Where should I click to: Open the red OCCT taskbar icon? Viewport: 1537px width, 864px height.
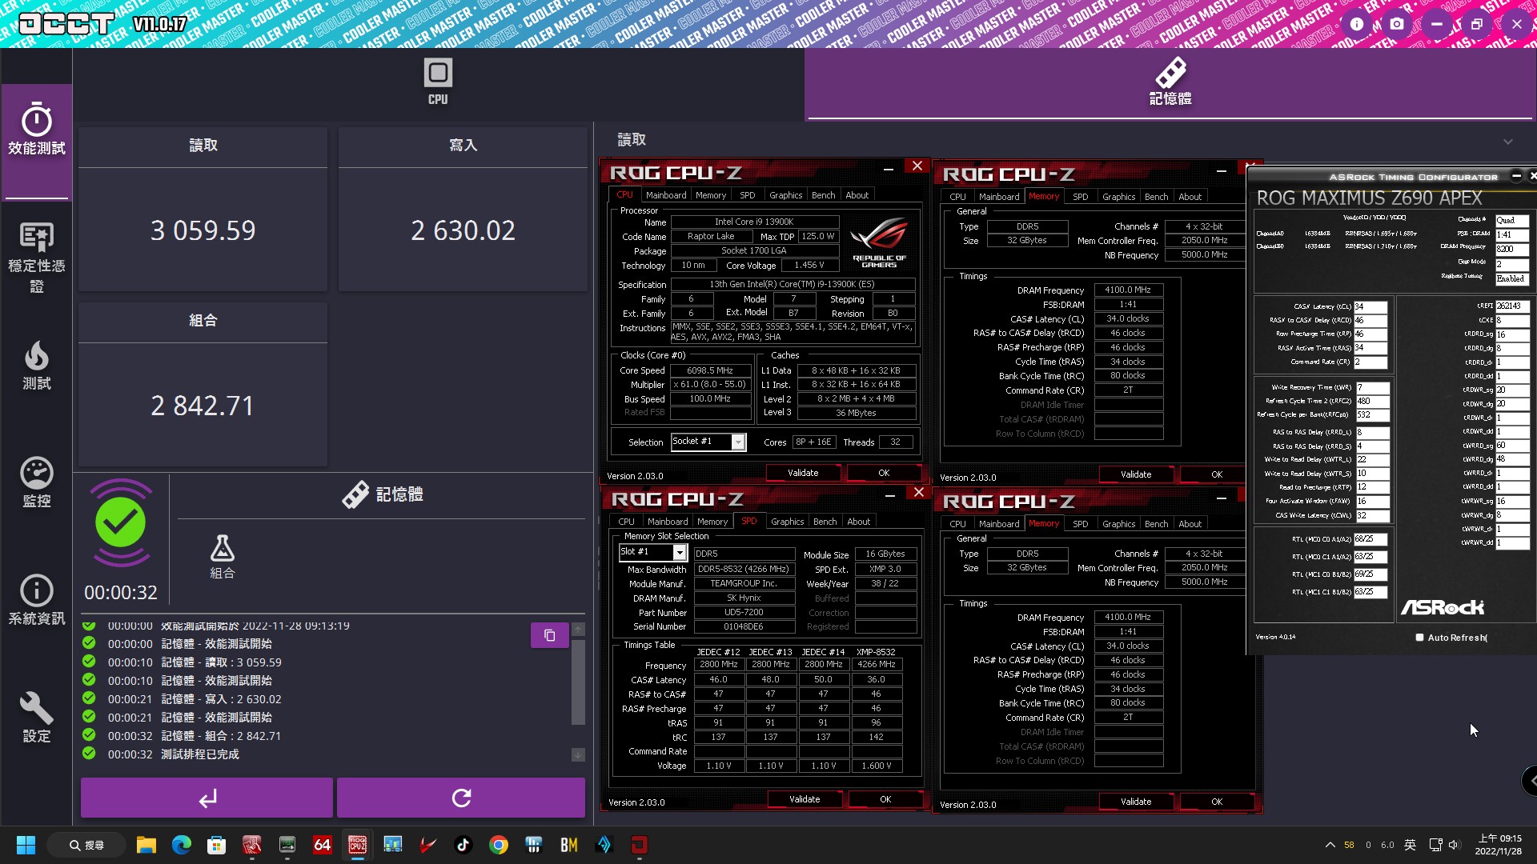pyautogui.click(x=639, y=845)
